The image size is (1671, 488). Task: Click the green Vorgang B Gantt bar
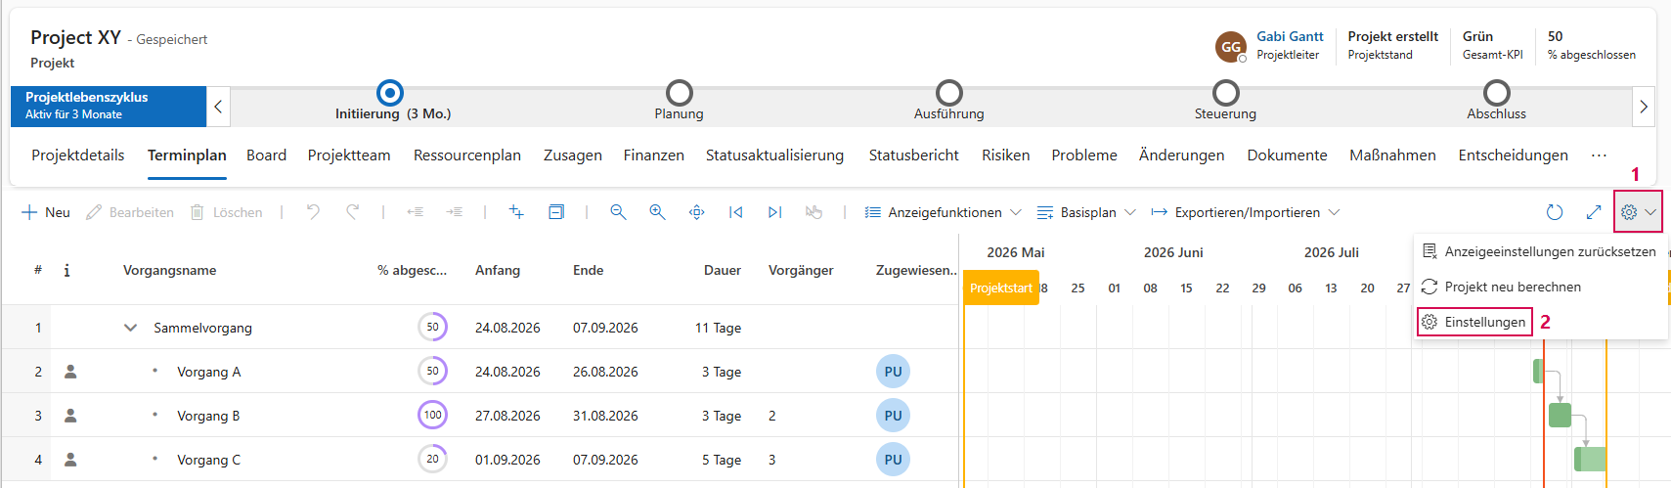(x=1561, y=416)
